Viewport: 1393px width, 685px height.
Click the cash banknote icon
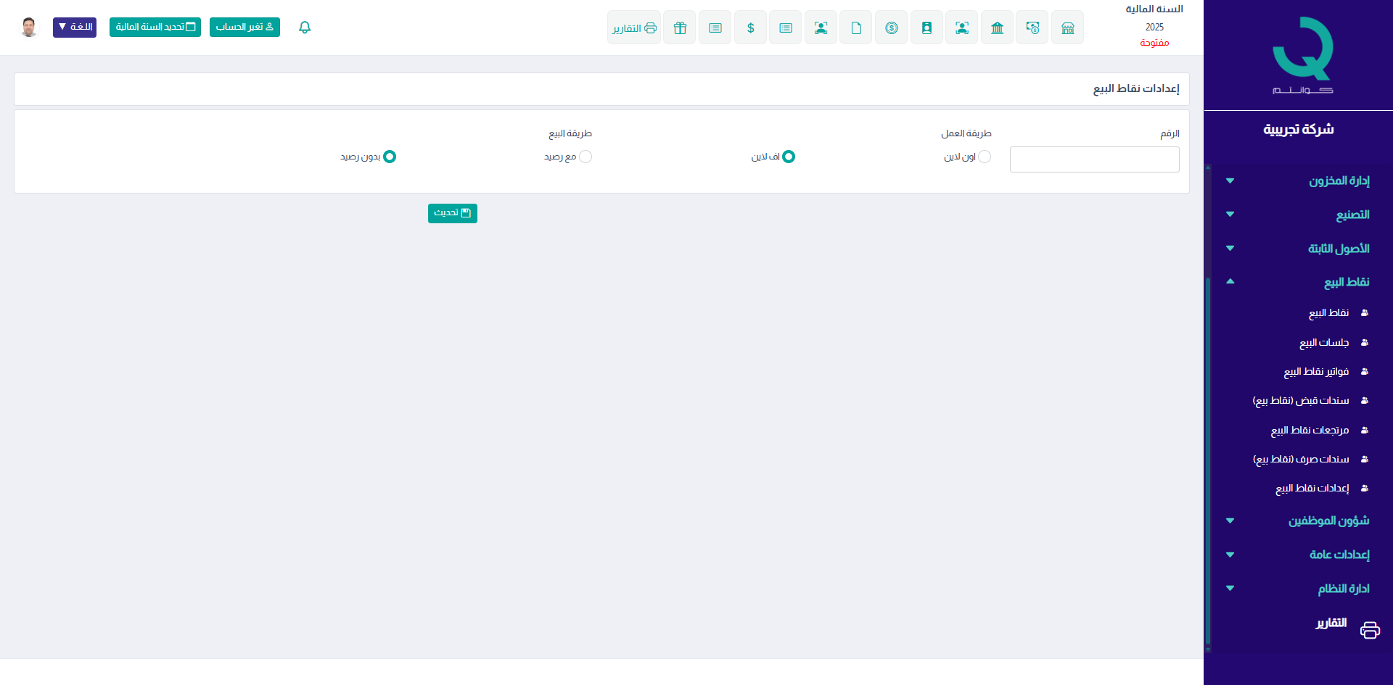coord(1032,28)
